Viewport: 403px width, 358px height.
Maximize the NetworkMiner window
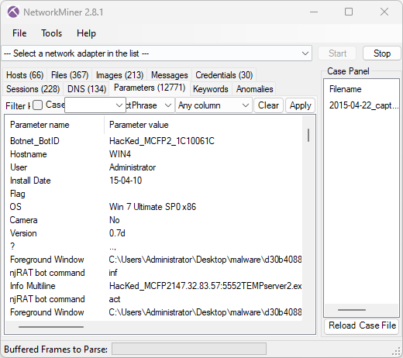coord(349,12)
